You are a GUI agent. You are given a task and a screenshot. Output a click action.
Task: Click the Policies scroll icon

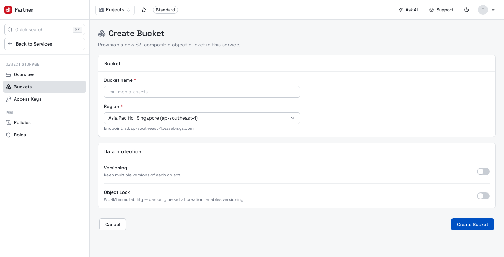[x=8, y=123]
